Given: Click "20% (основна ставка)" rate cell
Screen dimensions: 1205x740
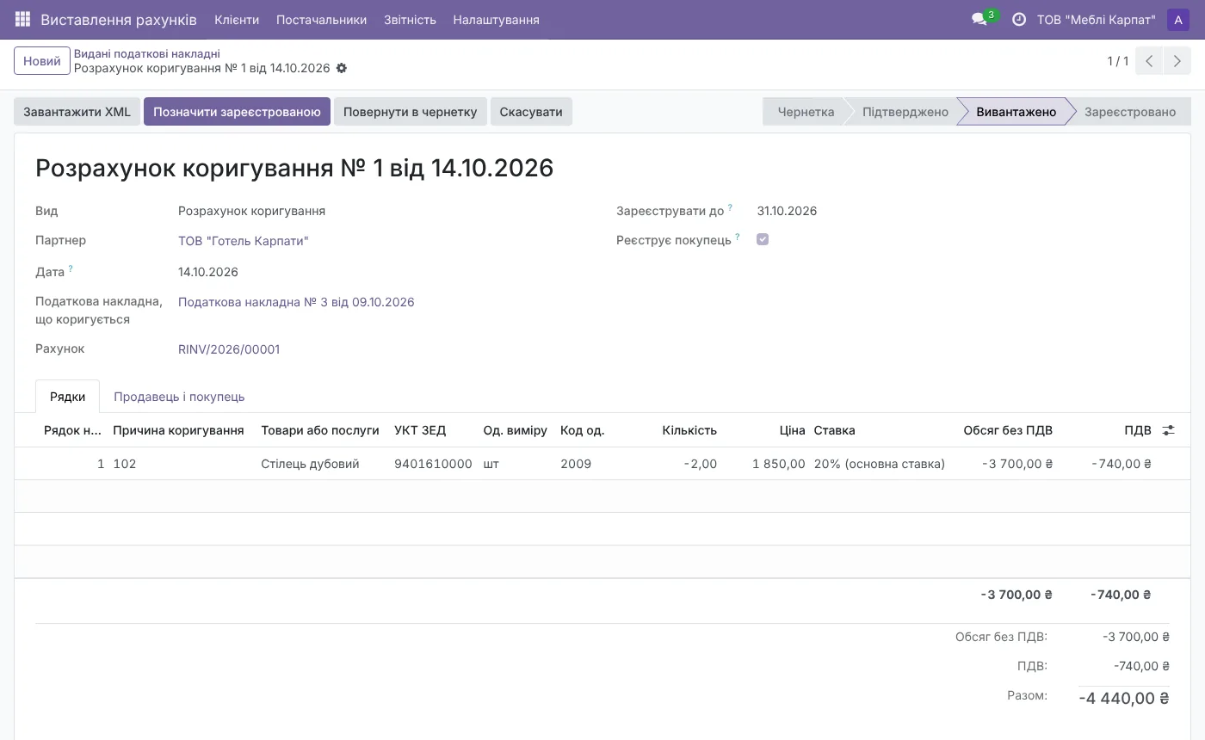Looking at the screenshot, I should click(880, 464).
